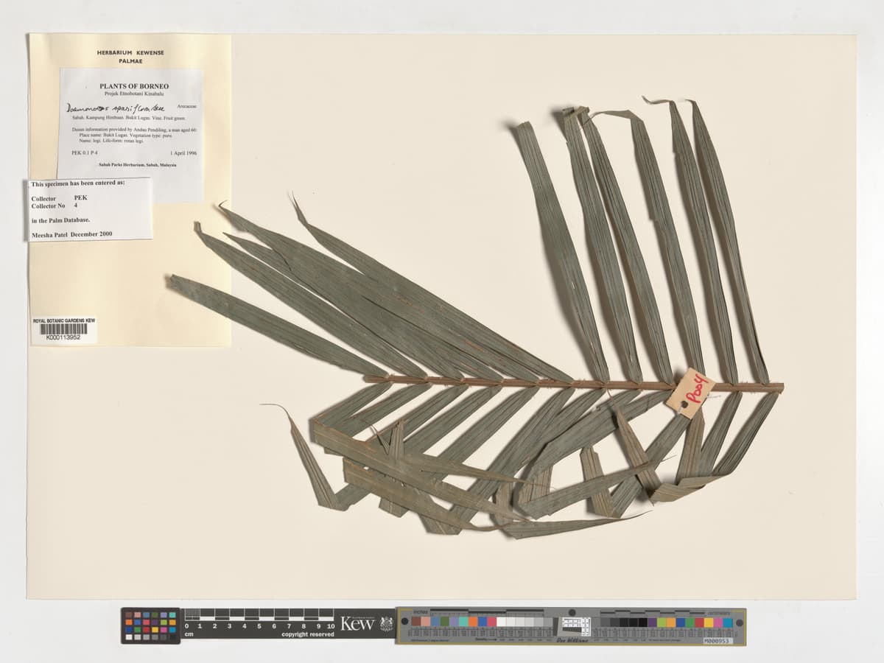Click the 'PEK 0.1 P 4' collection code

pyautogui.click(x=85, y=152)
